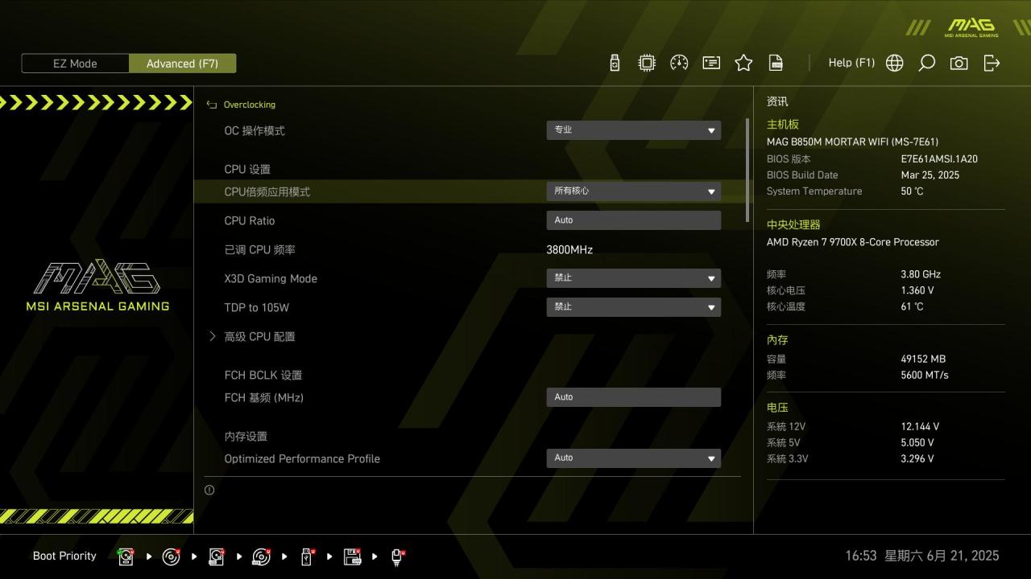The image size is (1031, 579).
Task: Open the TDP to 105W dropdown
Action: (633, 307)
